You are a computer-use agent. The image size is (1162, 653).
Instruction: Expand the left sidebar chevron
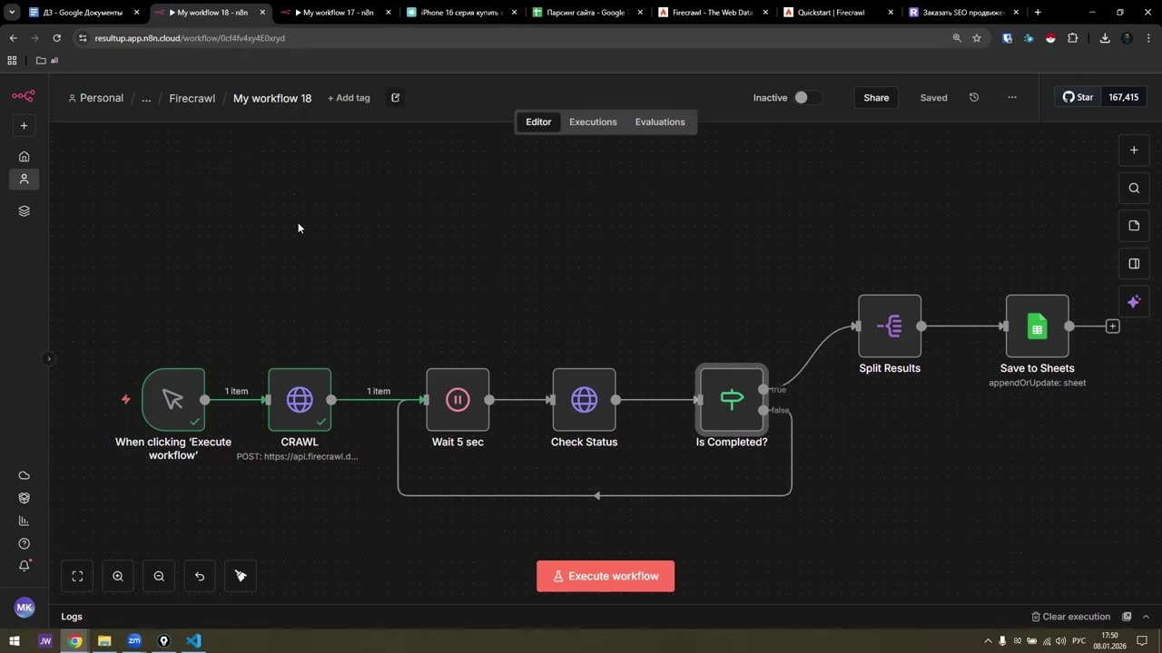pyautogui.click(x=49, y=358)
